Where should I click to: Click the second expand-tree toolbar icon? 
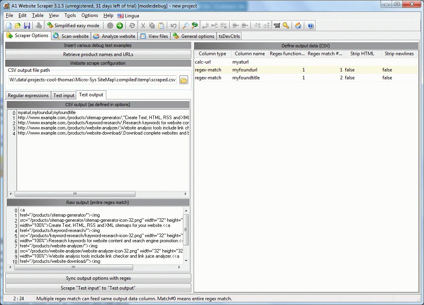click(x=267, y=26)
